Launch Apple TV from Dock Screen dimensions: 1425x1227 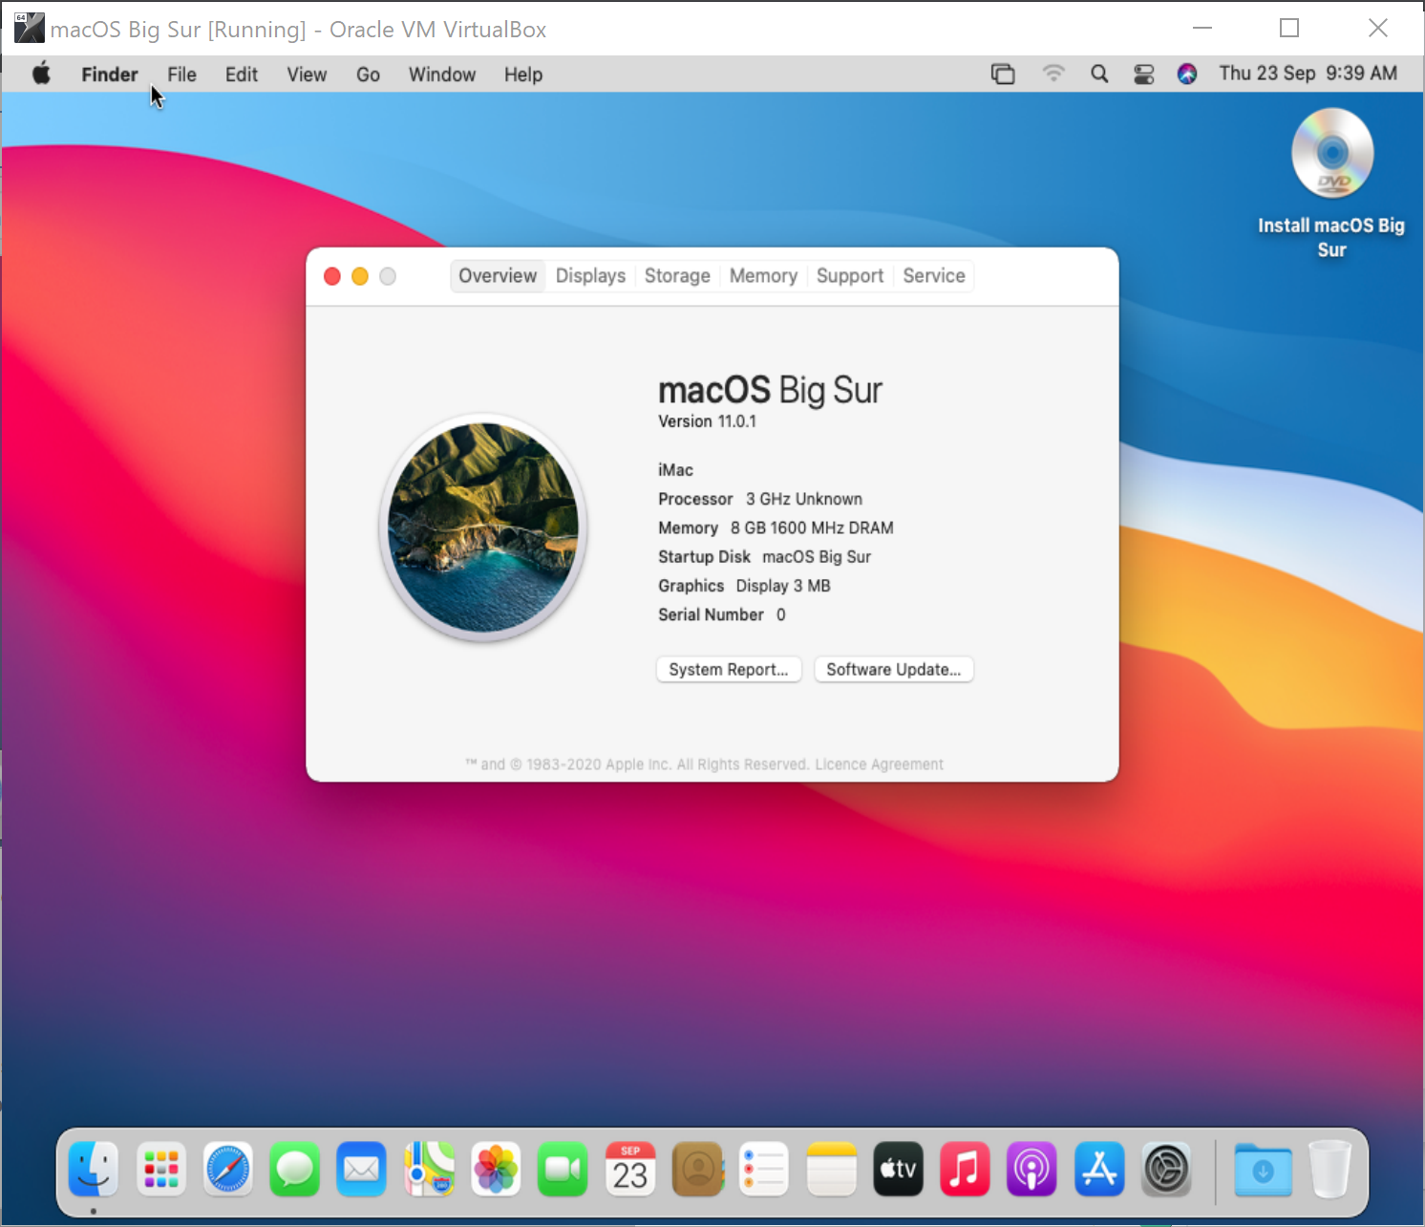898,1168
